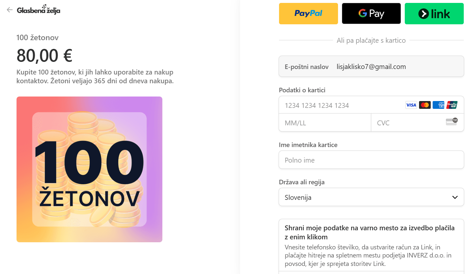Click the Visa card icon
The image size is (467, 274).
(411, 105)
